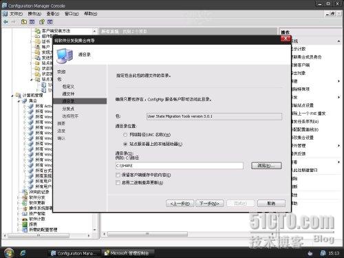This screenshot has height=258, width=344.
Task: Select the 软件更新 icon in the tree
Action: click(x=25, y=203)
